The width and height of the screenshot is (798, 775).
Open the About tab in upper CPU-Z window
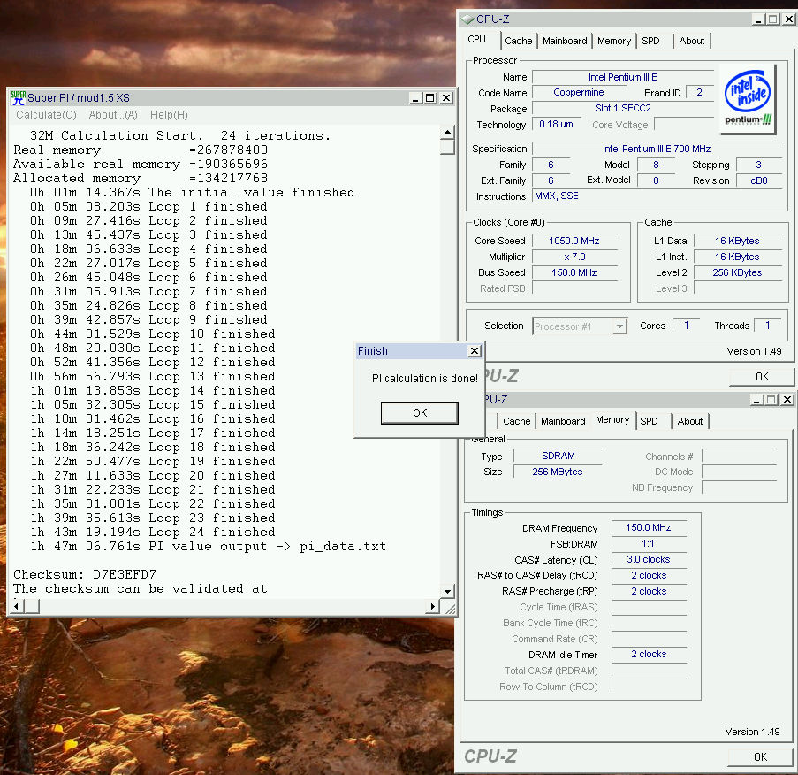pyautogui.click(x=692, y=41)
